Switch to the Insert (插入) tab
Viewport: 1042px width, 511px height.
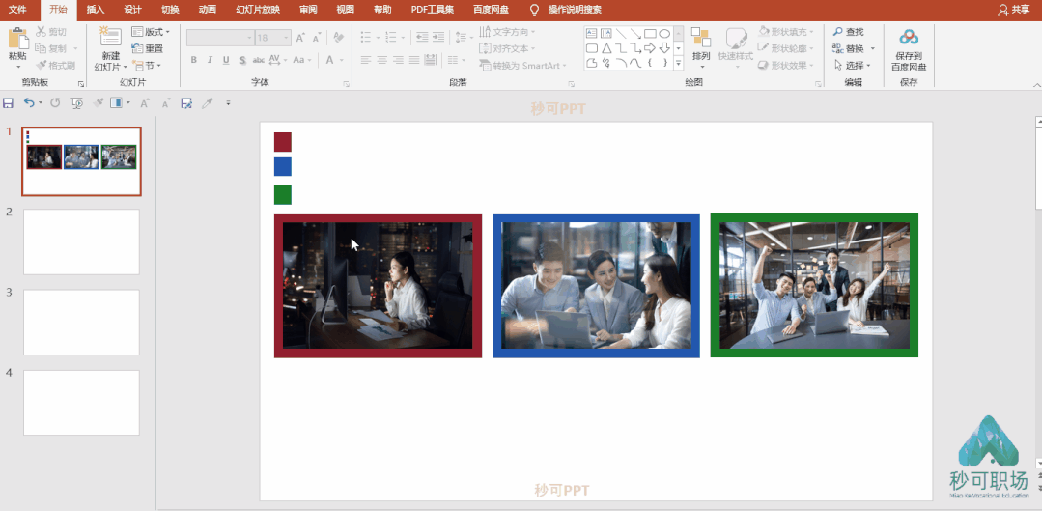tap(96, 10)
